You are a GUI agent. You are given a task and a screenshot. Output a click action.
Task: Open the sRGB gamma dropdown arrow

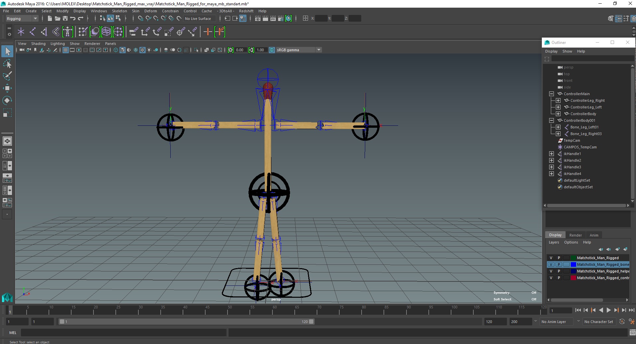pos(319,50)
